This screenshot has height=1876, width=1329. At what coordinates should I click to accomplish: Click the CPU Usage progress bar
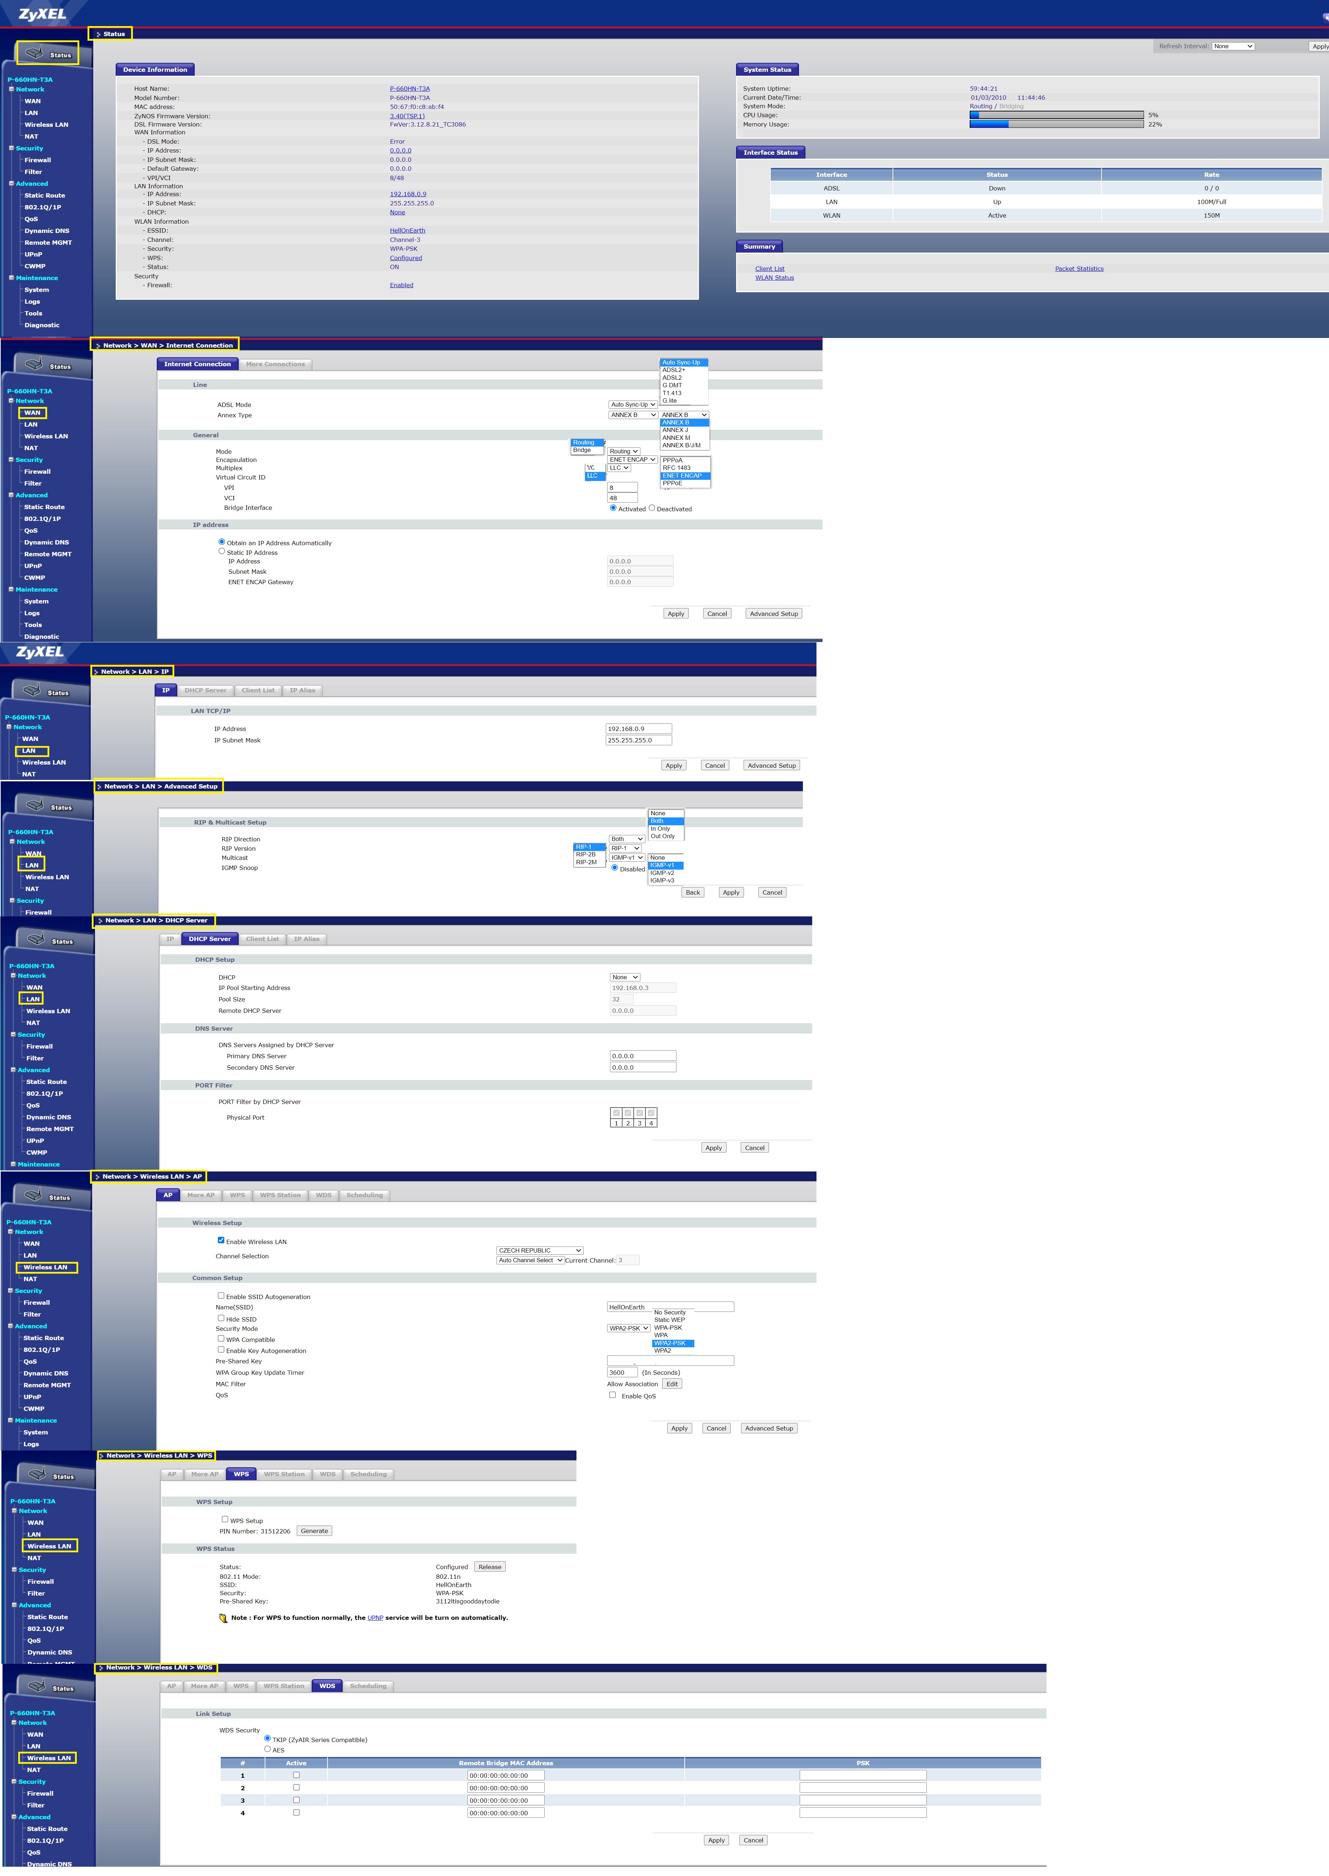[1056, 115]
